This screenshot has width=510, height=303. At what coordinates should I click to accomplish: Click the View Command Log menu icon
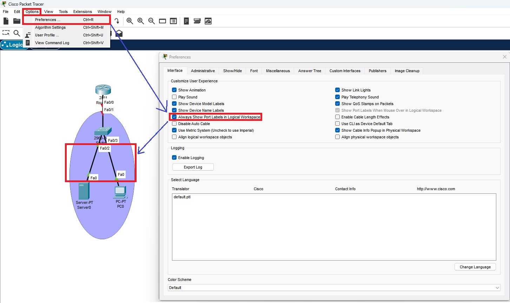tap(28, 43)
